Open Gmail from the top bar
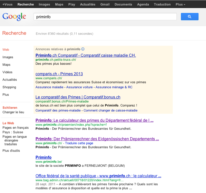The width and height of the screenshot is (206, 193). (x=105, y=4)
